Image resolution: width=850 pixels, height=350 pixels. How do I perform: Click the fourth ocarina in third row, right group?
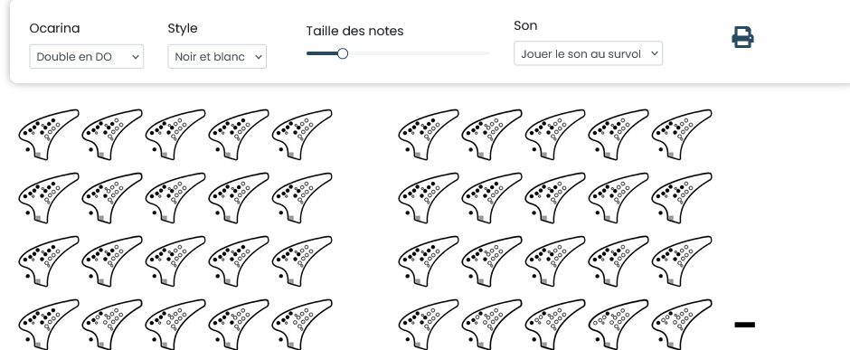(619, 261)
